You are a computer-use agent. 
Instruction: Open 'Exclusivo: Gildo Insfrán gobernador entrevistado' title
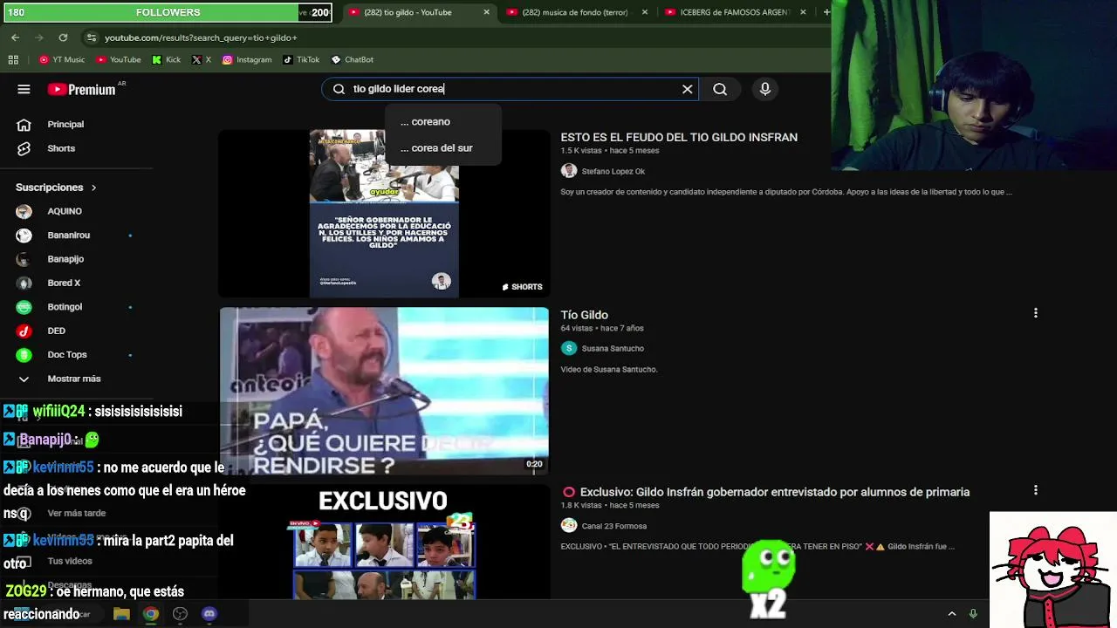coord(775,492)
